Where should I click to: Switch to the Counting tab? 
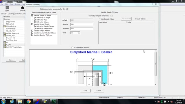pos(11,14)
